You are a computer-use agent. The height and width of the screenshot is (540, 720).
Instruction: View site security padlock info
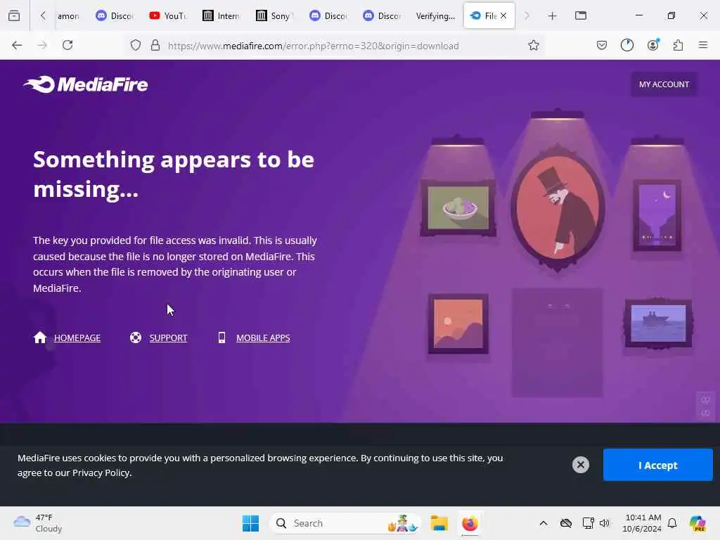[155, 45]
